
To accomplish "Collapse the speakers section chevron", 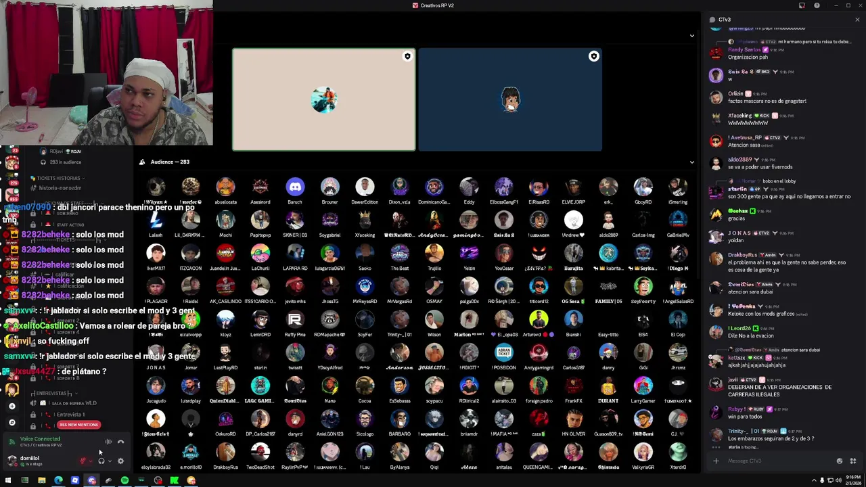I will click(x=691, y=36).
